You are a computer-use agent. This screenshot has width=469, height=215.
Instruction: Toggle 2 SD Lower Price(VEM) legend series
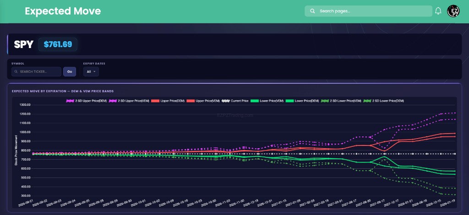coord(341,101)
